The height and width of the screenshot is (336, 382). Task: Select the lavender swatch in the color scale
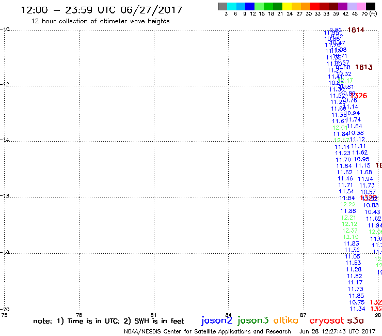[352, 6]
